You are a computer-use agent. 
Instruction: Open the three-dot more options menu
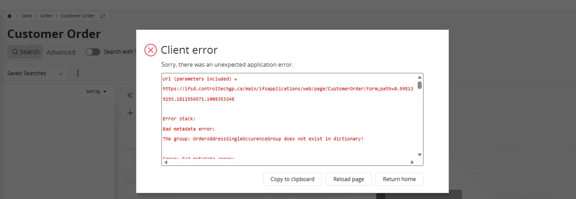[77, 73]
